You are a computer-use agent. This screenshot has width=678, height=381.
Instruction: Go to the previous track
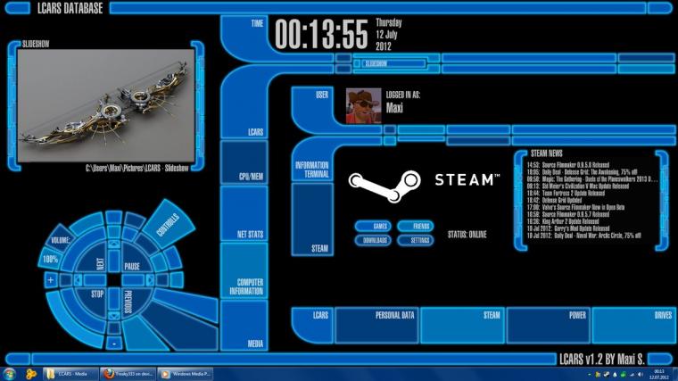[x=128, y=302]
